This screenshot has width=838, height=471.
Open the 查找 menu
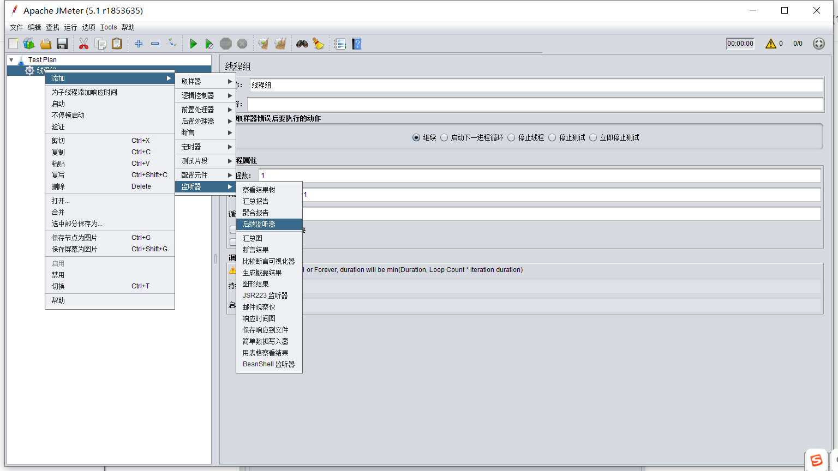52,27
